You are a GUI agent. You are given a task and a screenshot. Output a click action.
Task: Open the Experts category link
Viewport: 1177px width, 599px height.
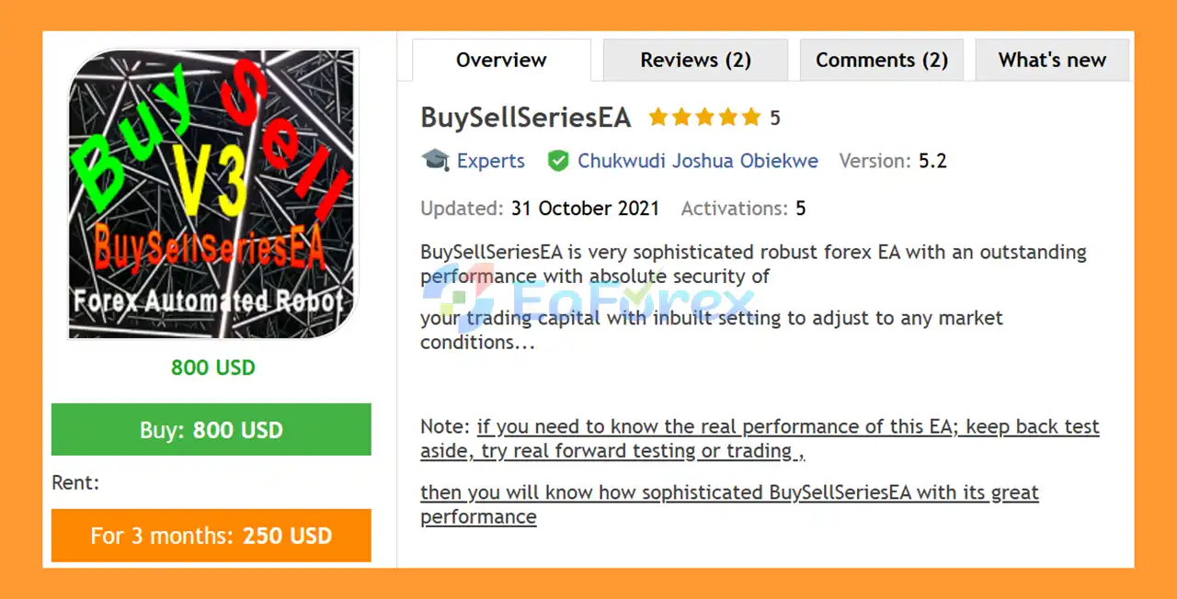490,161
